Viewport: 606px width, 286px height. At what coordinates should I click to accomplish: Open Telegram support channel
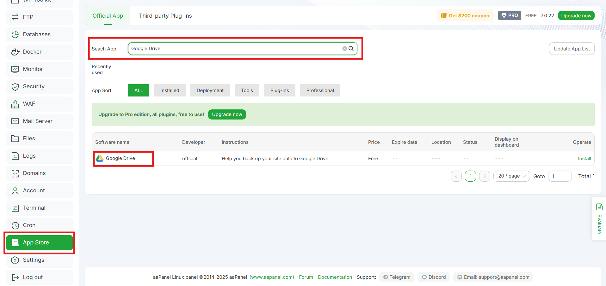tap(397, 277)
